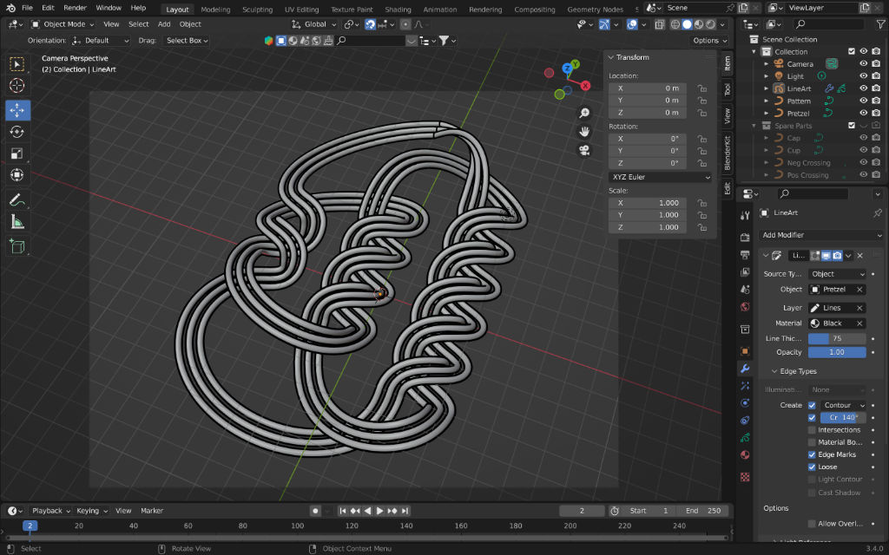Viewport: 889px width, 555px height.
Task: Select the Cursor tool
Action: tap(17, 85)
